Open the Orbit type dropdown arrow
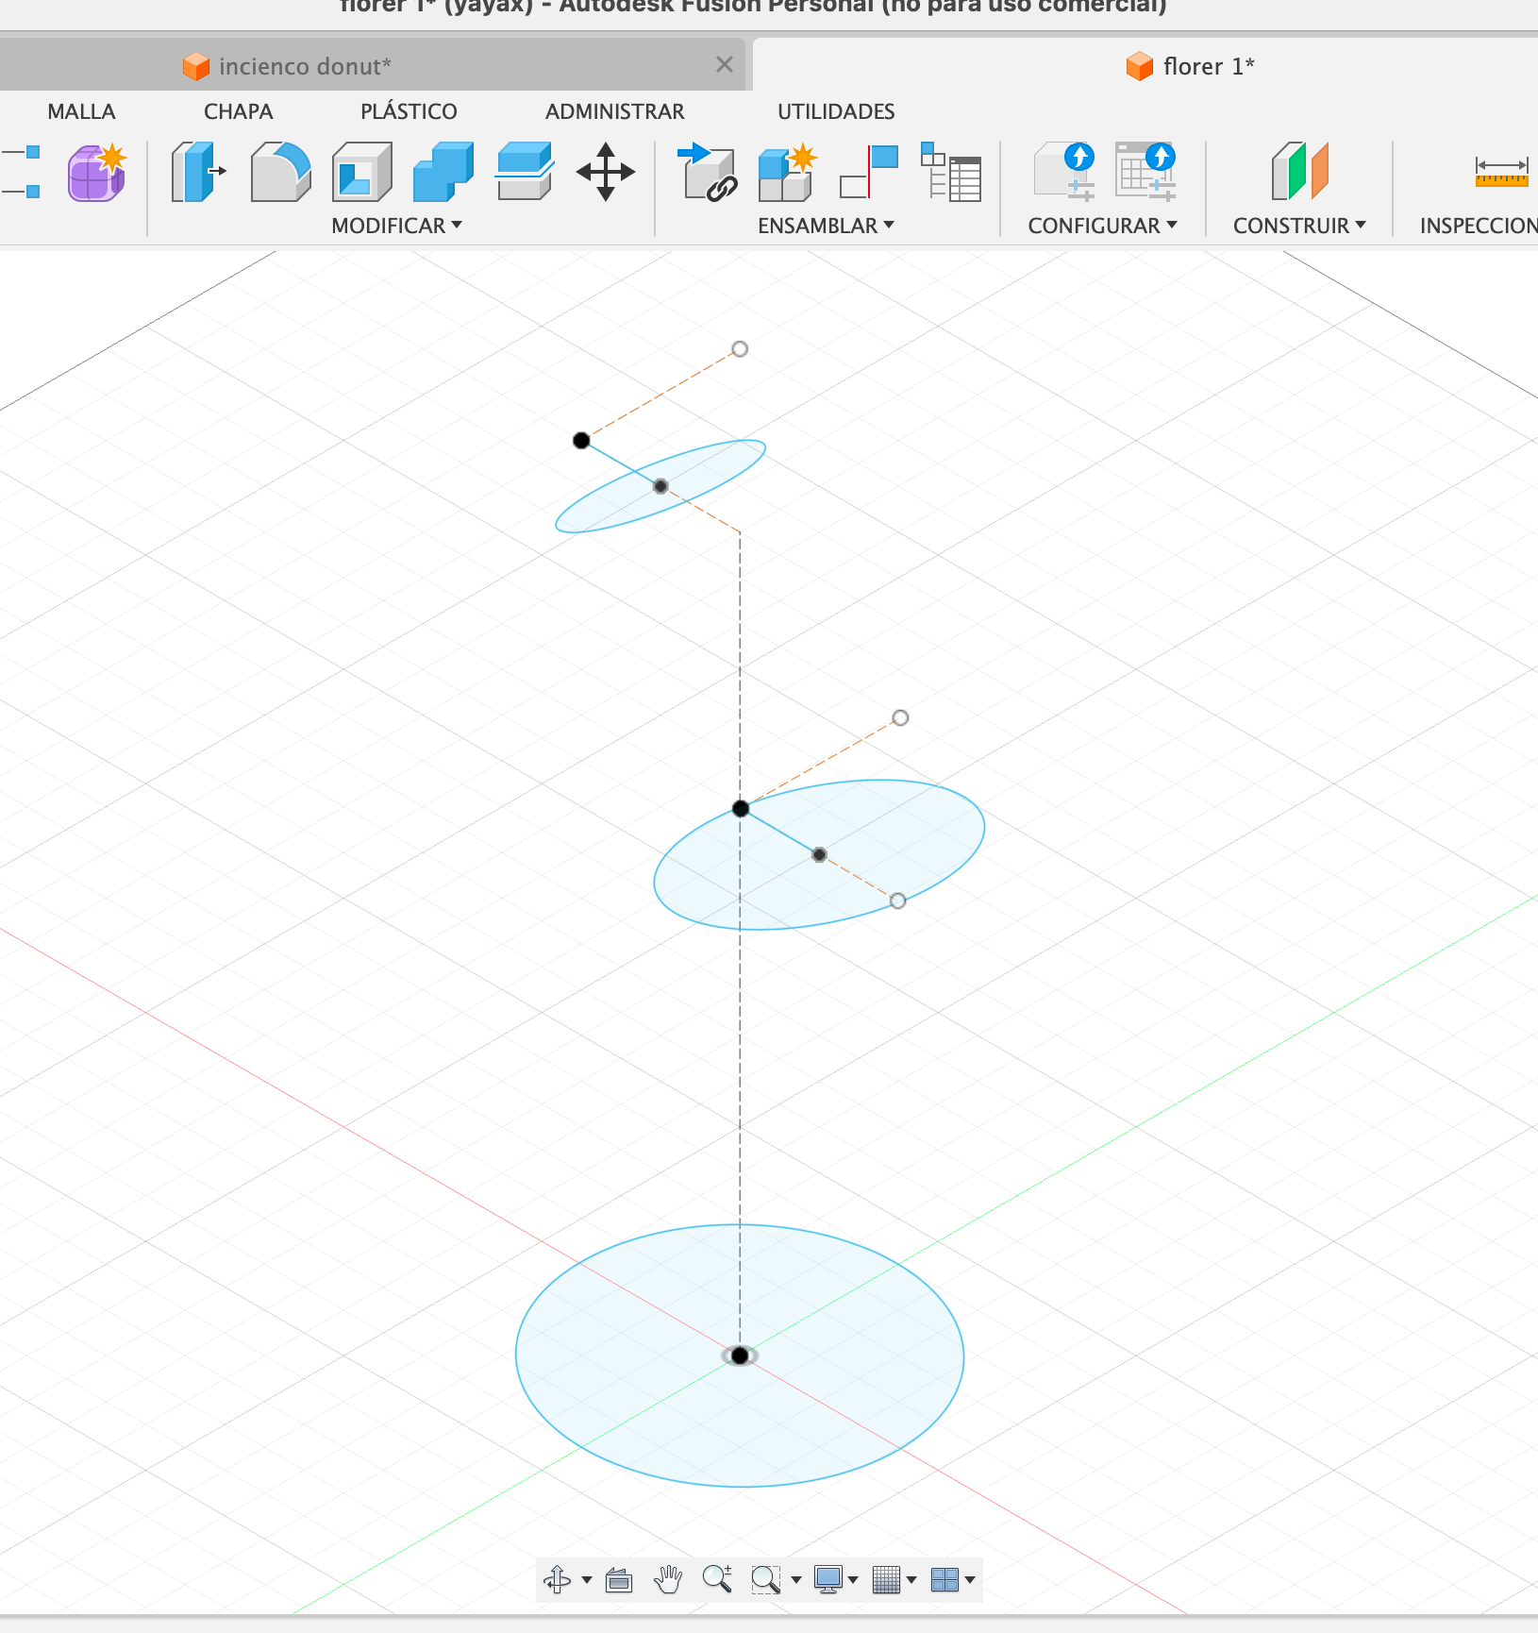Screen dimensions: 1538x1633 point(587,1580)
